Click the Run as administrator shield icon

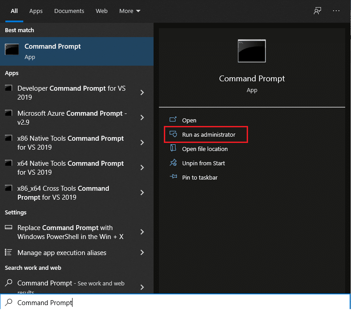click(x=173, y=134)
